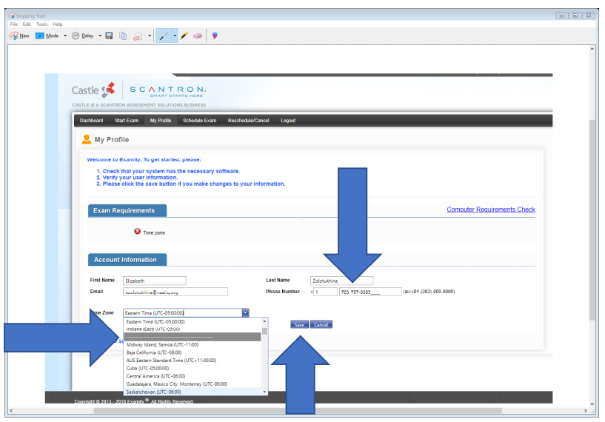This screenshot has width=605, height=422.
Task: Copy the snip to clipboard
Action: 123,36
